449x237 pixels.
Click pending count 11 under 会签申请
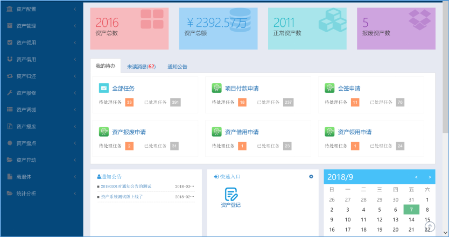tap(355, 102)
